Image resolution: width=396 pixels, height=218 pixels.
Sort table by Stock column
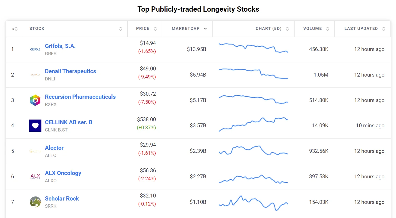[121, 29]
